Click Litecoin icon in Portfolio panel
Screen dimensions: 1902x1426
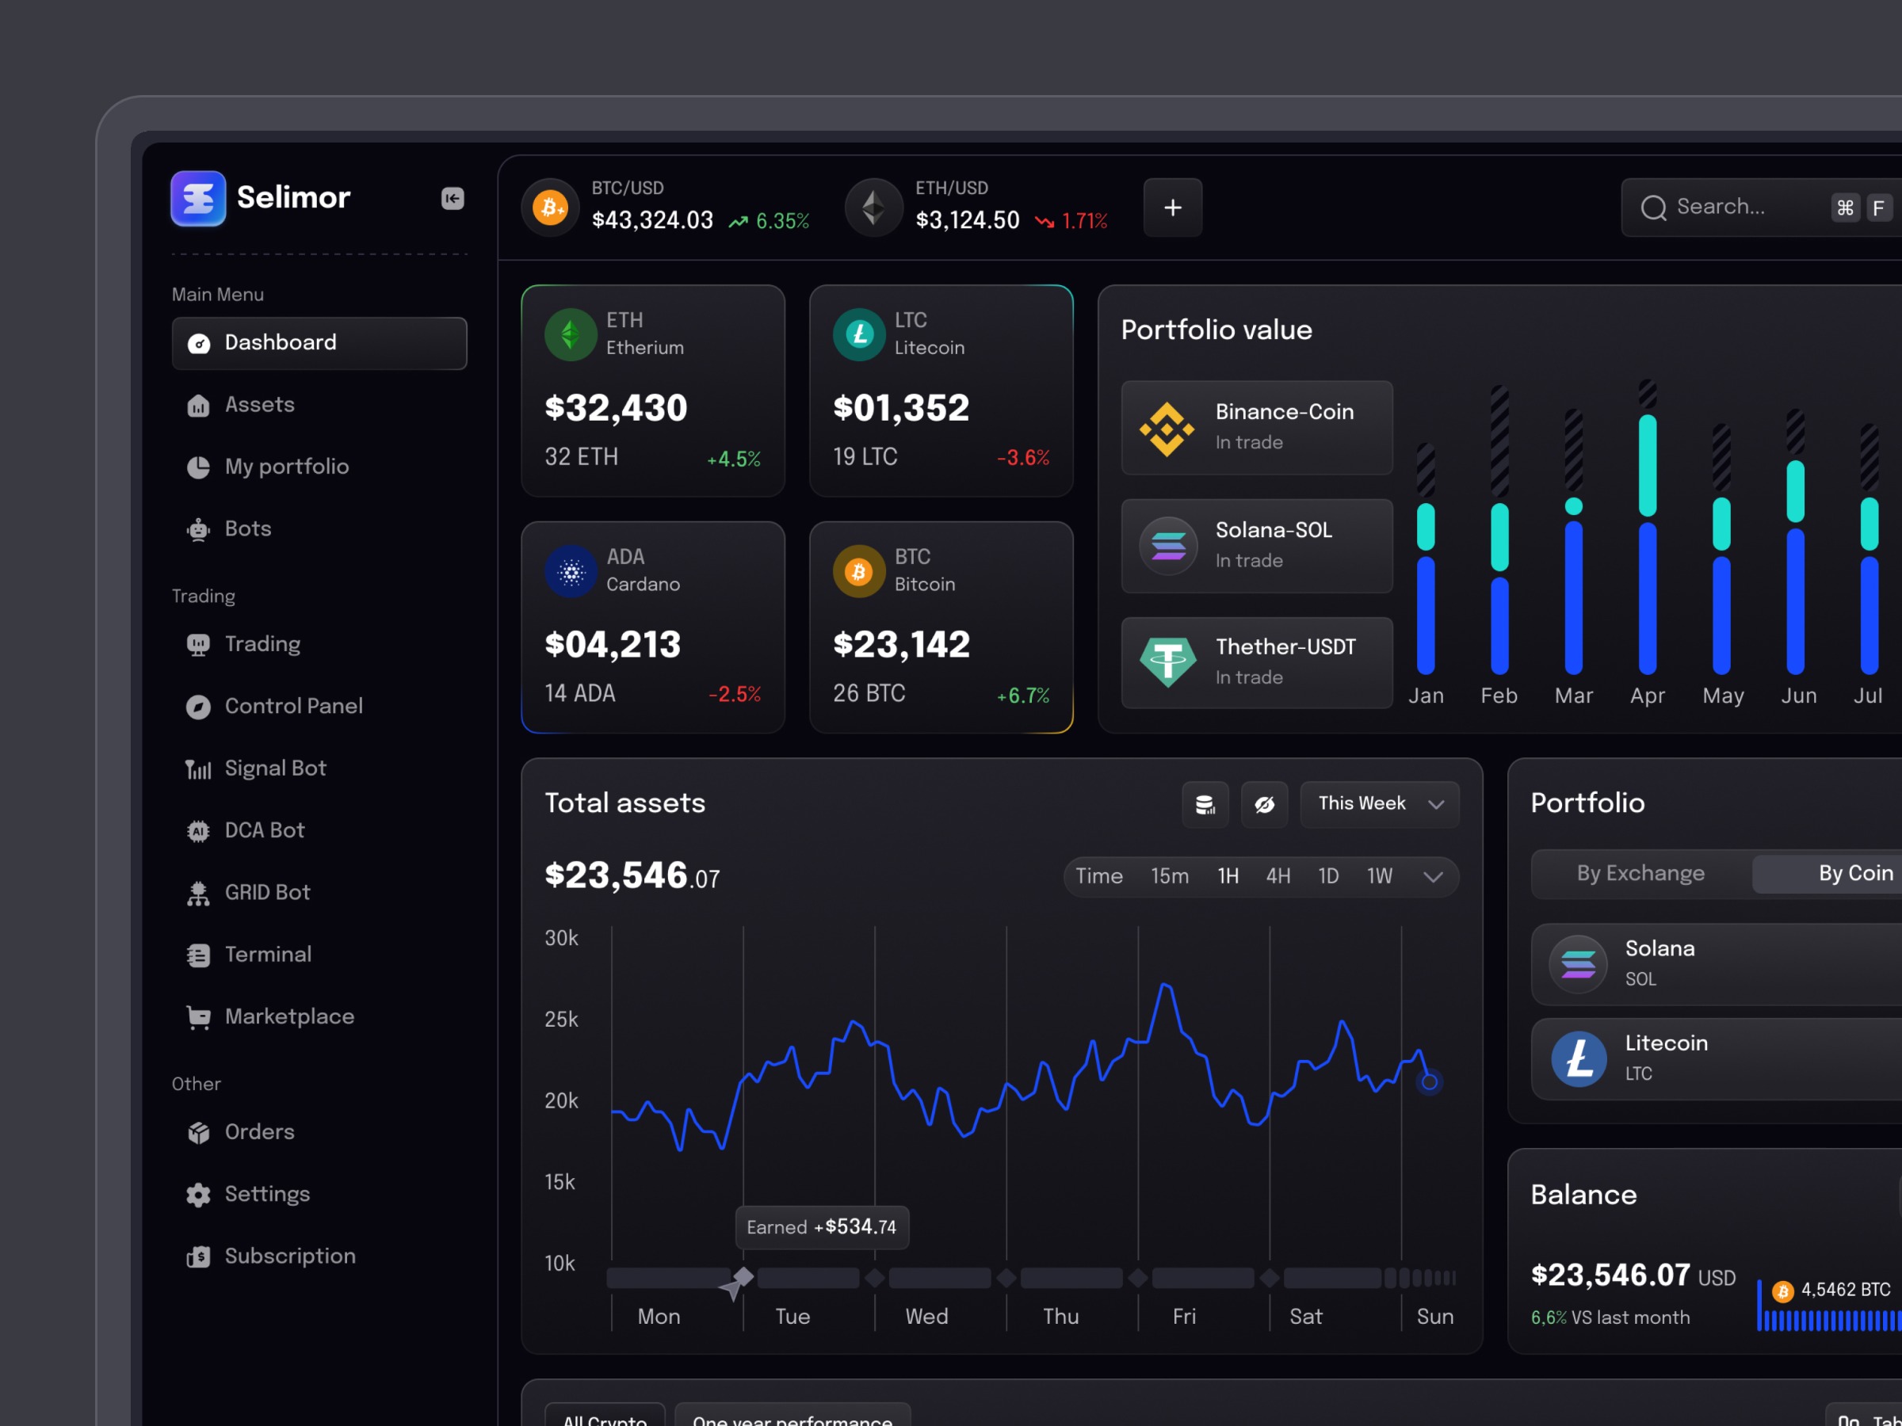click(1578, 1059)
